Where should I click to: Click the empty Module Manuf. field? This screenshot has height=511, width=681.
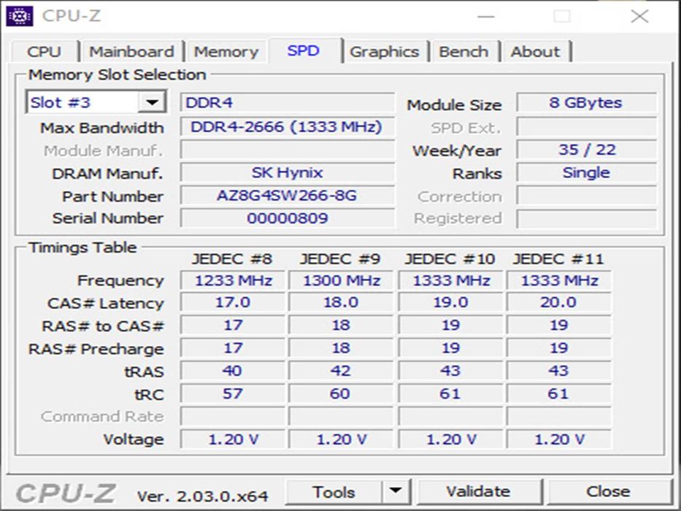pos(288,150)
